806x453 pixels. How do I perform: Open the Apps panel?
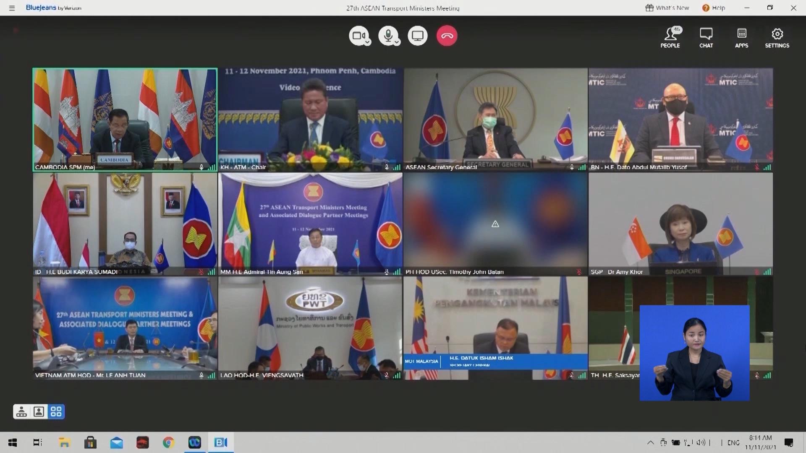tap(741, 37)
